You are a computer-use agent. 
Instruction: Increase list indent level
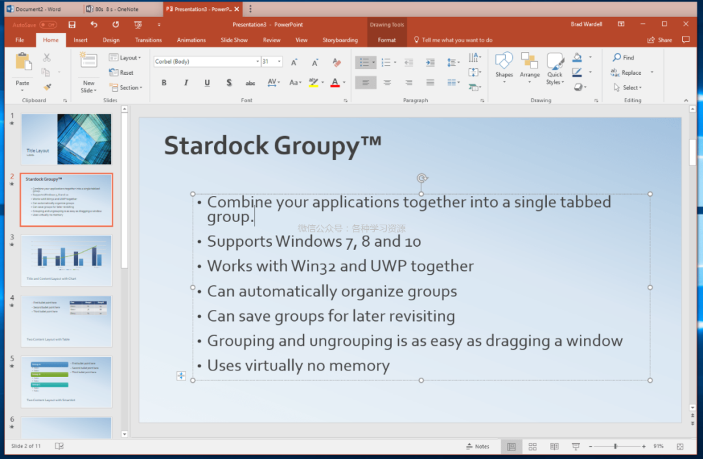(430, 63)
